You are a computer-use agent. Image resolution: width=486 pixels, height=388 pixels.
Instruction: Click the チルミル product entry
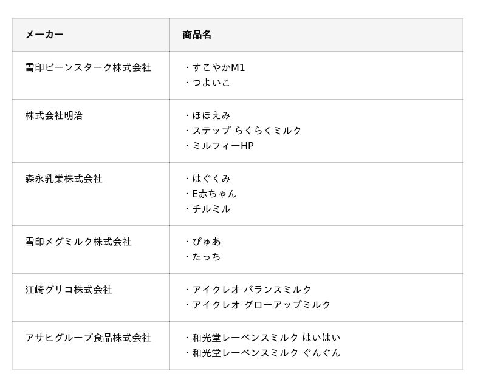(211, 209)
